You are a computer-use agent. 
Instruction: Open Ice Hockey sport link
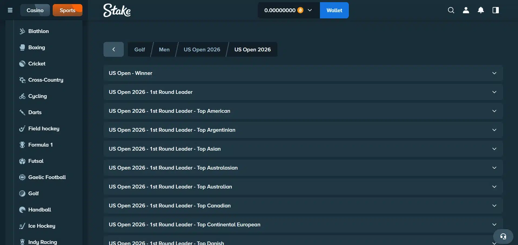[42, 226]
